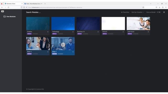Select the Slider 3 module thumbnail
This screenshot has height=94, width=168.
tap(38, 44)
